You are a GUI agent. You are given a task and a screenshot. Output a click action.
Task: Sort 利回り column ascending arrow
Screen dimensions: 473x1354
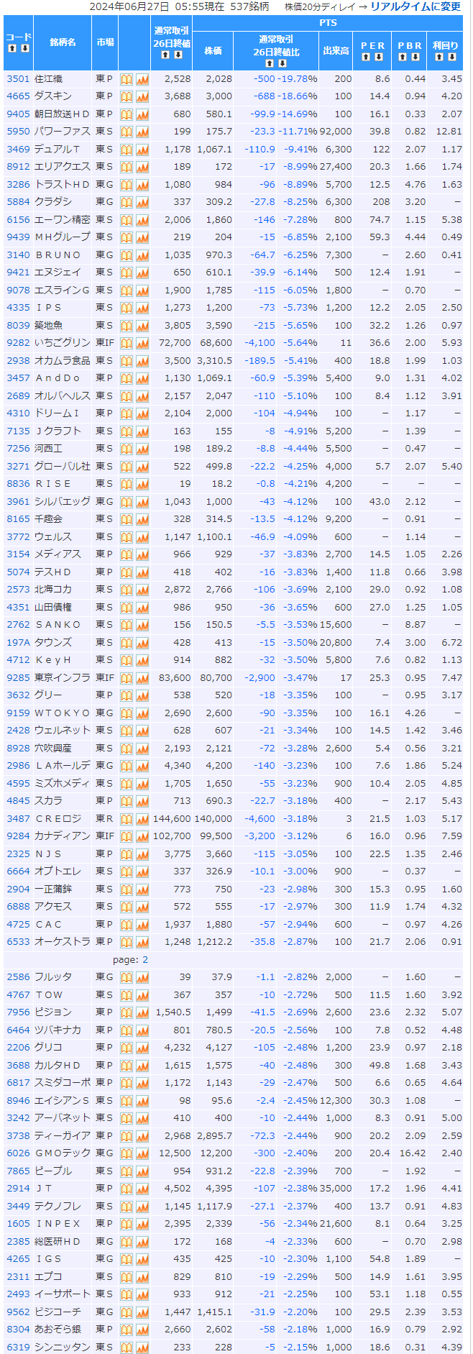pos(438,57)
